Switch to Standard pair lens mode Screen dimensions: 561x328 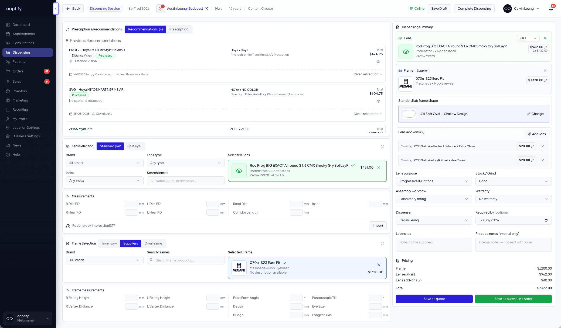(x=110, y=146)
